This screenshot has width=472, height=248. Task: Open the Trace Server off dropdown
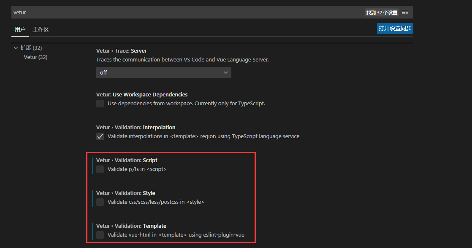164,72
